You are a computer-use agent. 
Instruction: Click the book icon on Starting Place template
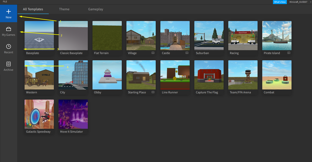pyautogui.click(x=153, y=92)
